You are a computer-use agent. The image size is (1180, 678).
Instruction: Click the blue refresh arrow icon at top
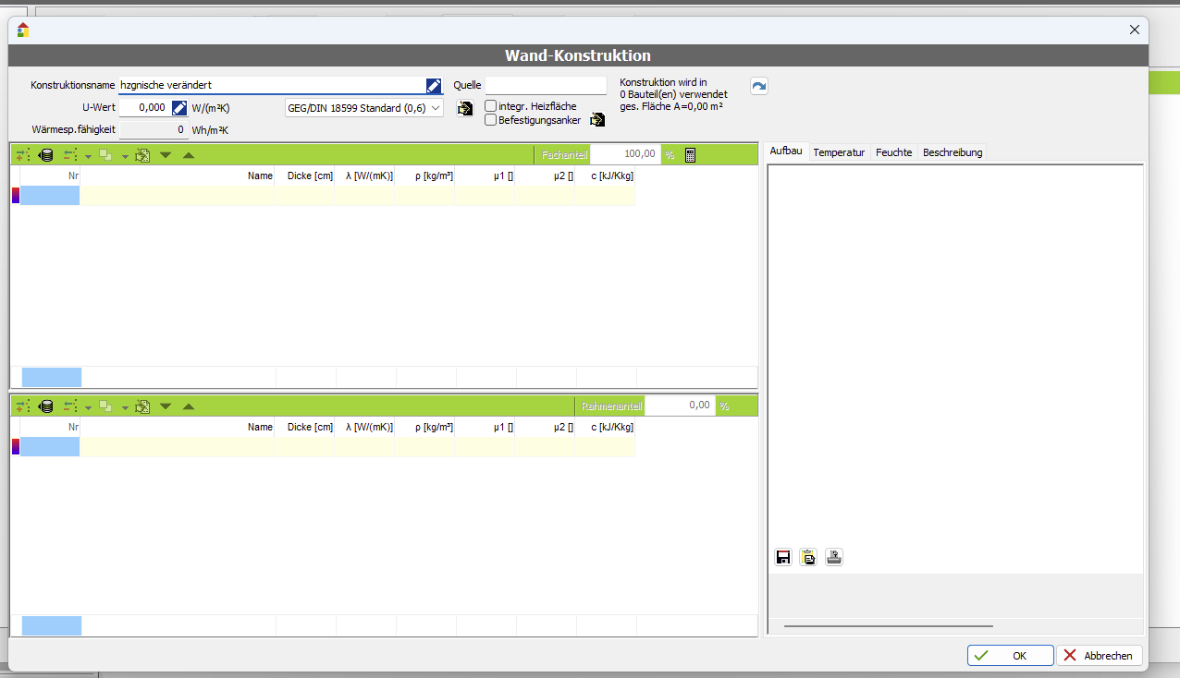(x=758, y=86)
